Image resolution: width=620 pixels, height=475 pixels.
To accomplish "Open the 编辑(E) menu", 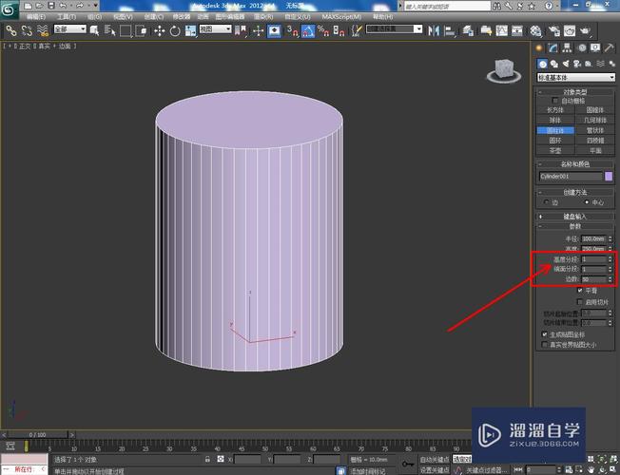I will [x=34, y=17].
